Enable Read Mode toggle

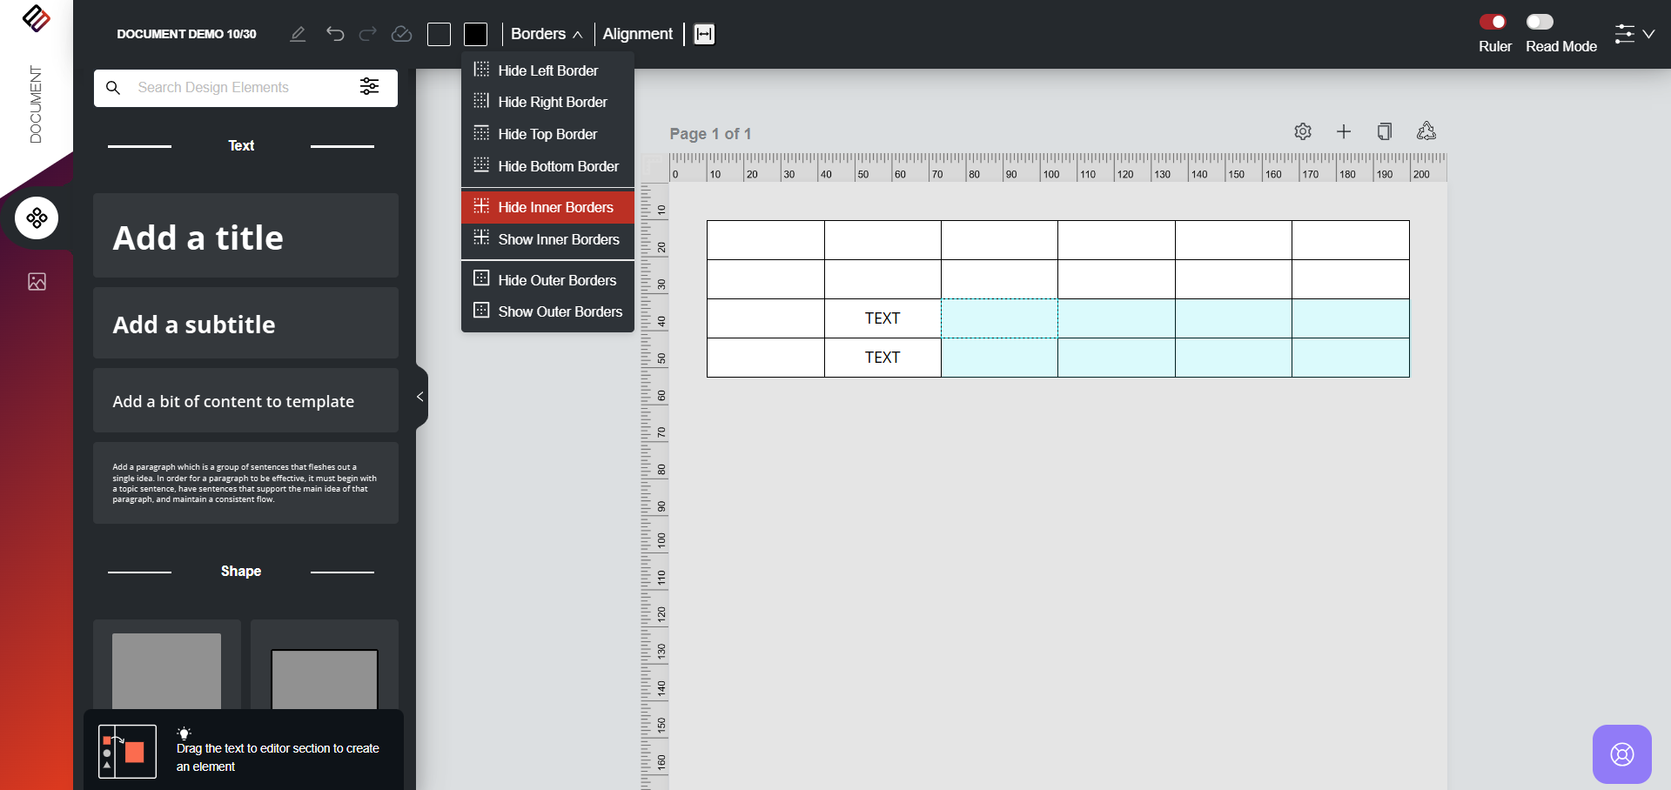pos(1540,22)
